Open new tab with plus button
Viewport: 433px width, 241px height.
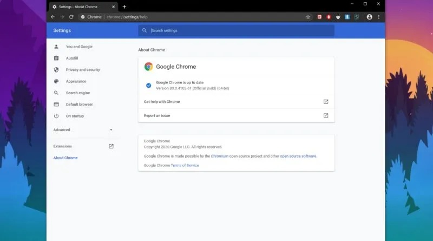pyautogui.click(x=124, y=6)
